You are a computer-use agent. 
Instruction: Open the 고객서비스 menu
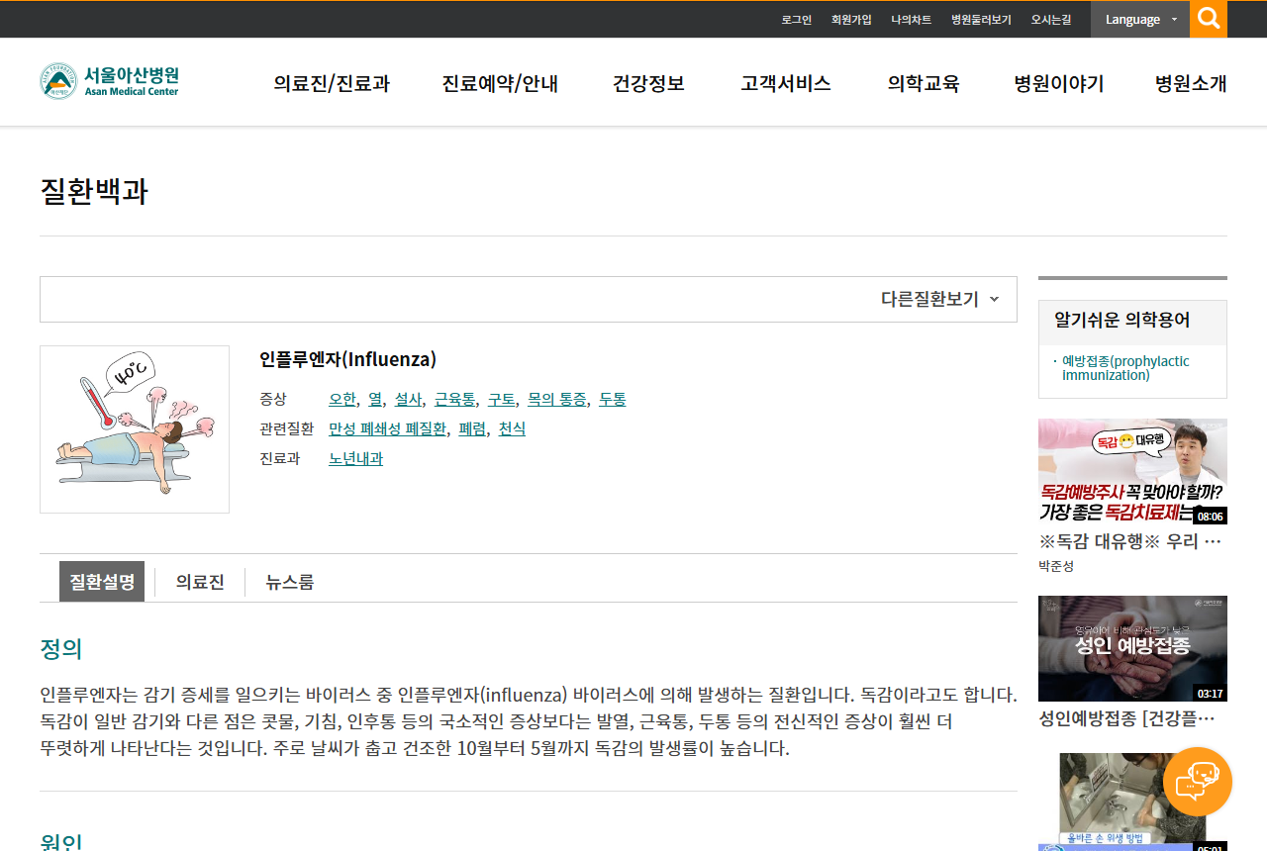[x=786, y=83]
